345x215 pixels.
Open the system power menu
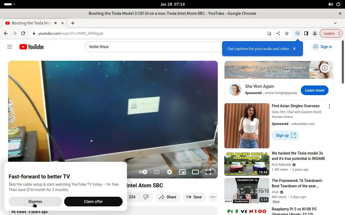[338, 4]
